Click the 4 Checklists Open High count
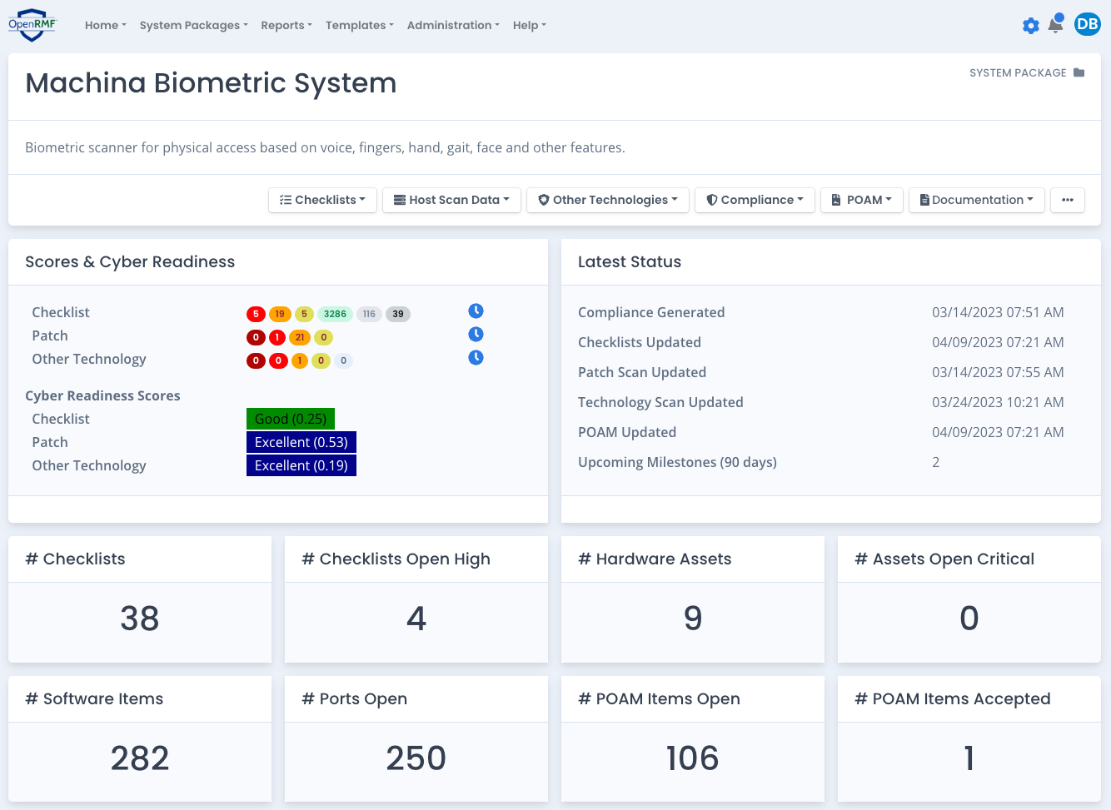This screenshot has height=810, width=1111. point(416,619)
